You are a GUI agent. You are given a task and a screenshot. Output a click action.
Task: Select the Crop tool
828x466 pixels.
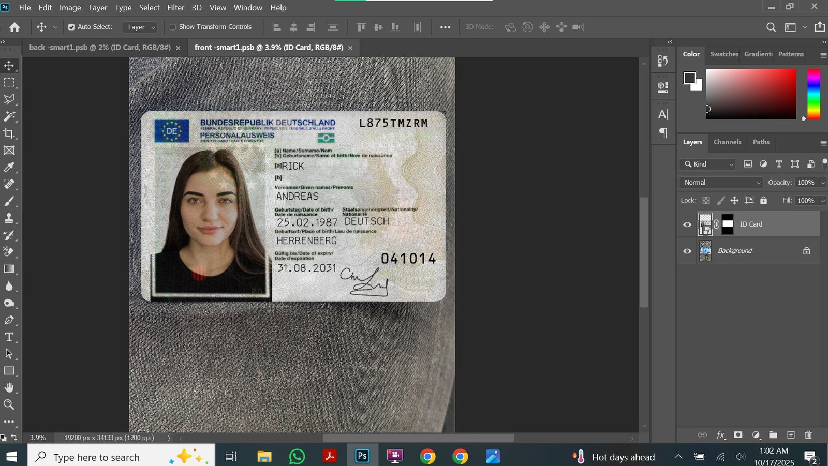click(x=9, y=133)
